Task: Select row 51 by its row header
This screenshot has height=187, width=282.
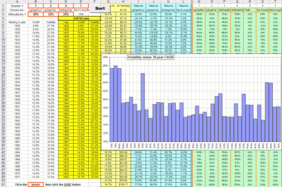Action: [x=3, y=185]
